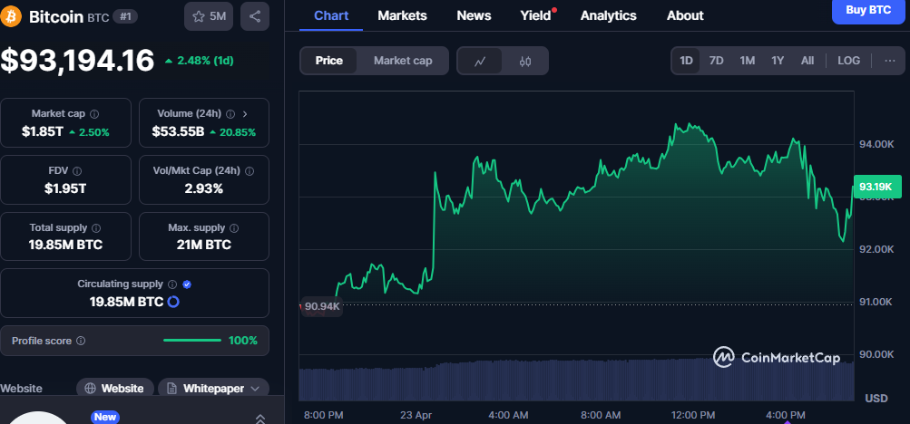
Task: Click the 90.94K opening price marker
Action: tap(321, 306)
